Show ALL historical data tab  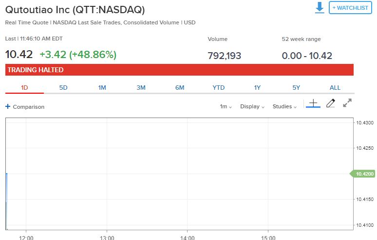pos(335,88)
